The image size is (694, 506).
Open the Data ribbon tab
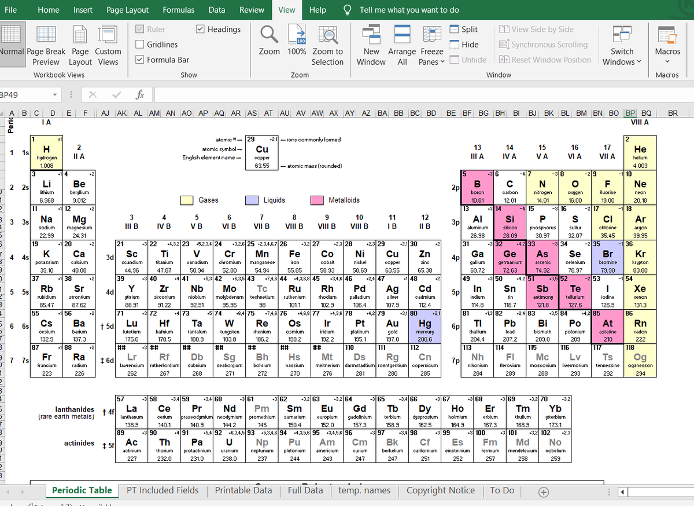[x=217, y=10]
